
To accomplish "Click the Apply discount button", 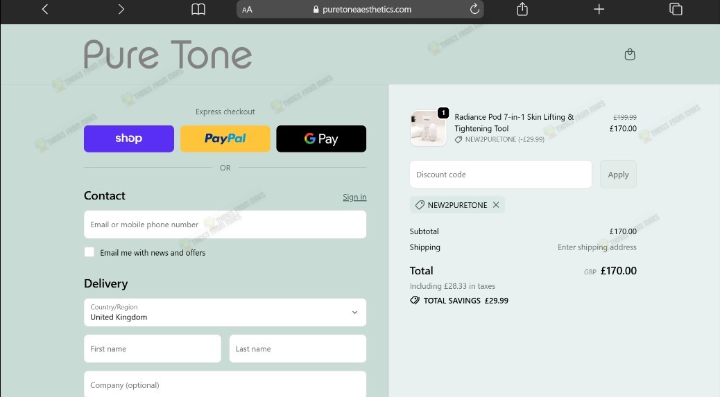I will [x=618, y=174].
